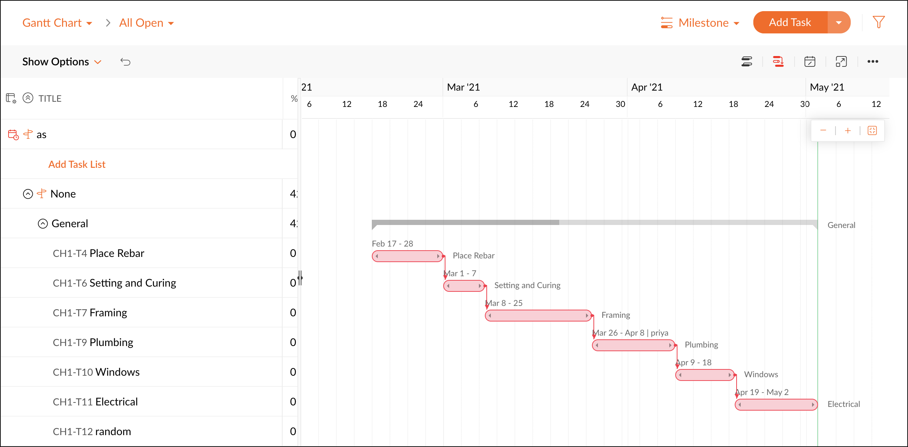
Task: Click the expand view icon in toolbar
Action: point(841,62)
